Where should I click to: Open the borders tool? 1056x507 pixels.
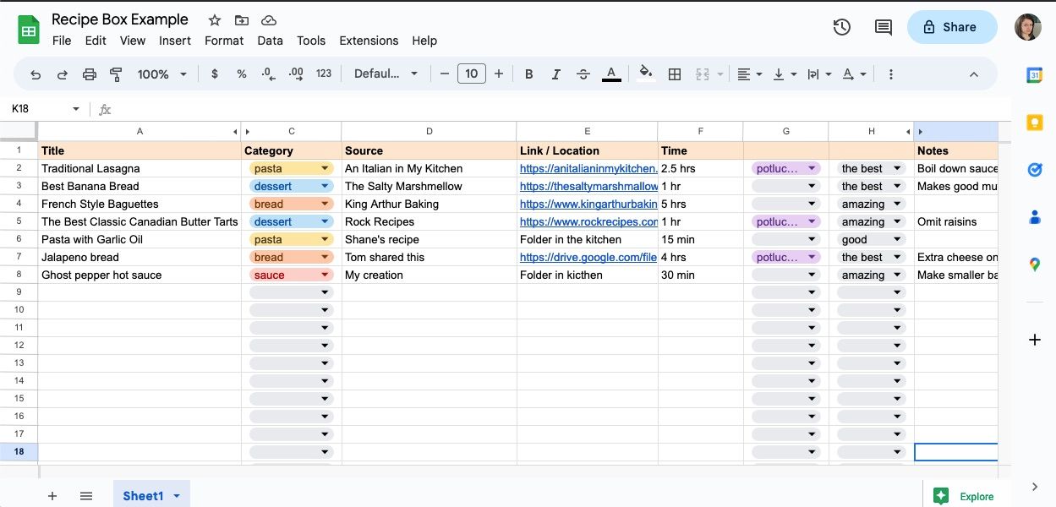click(x=674, y=74)
